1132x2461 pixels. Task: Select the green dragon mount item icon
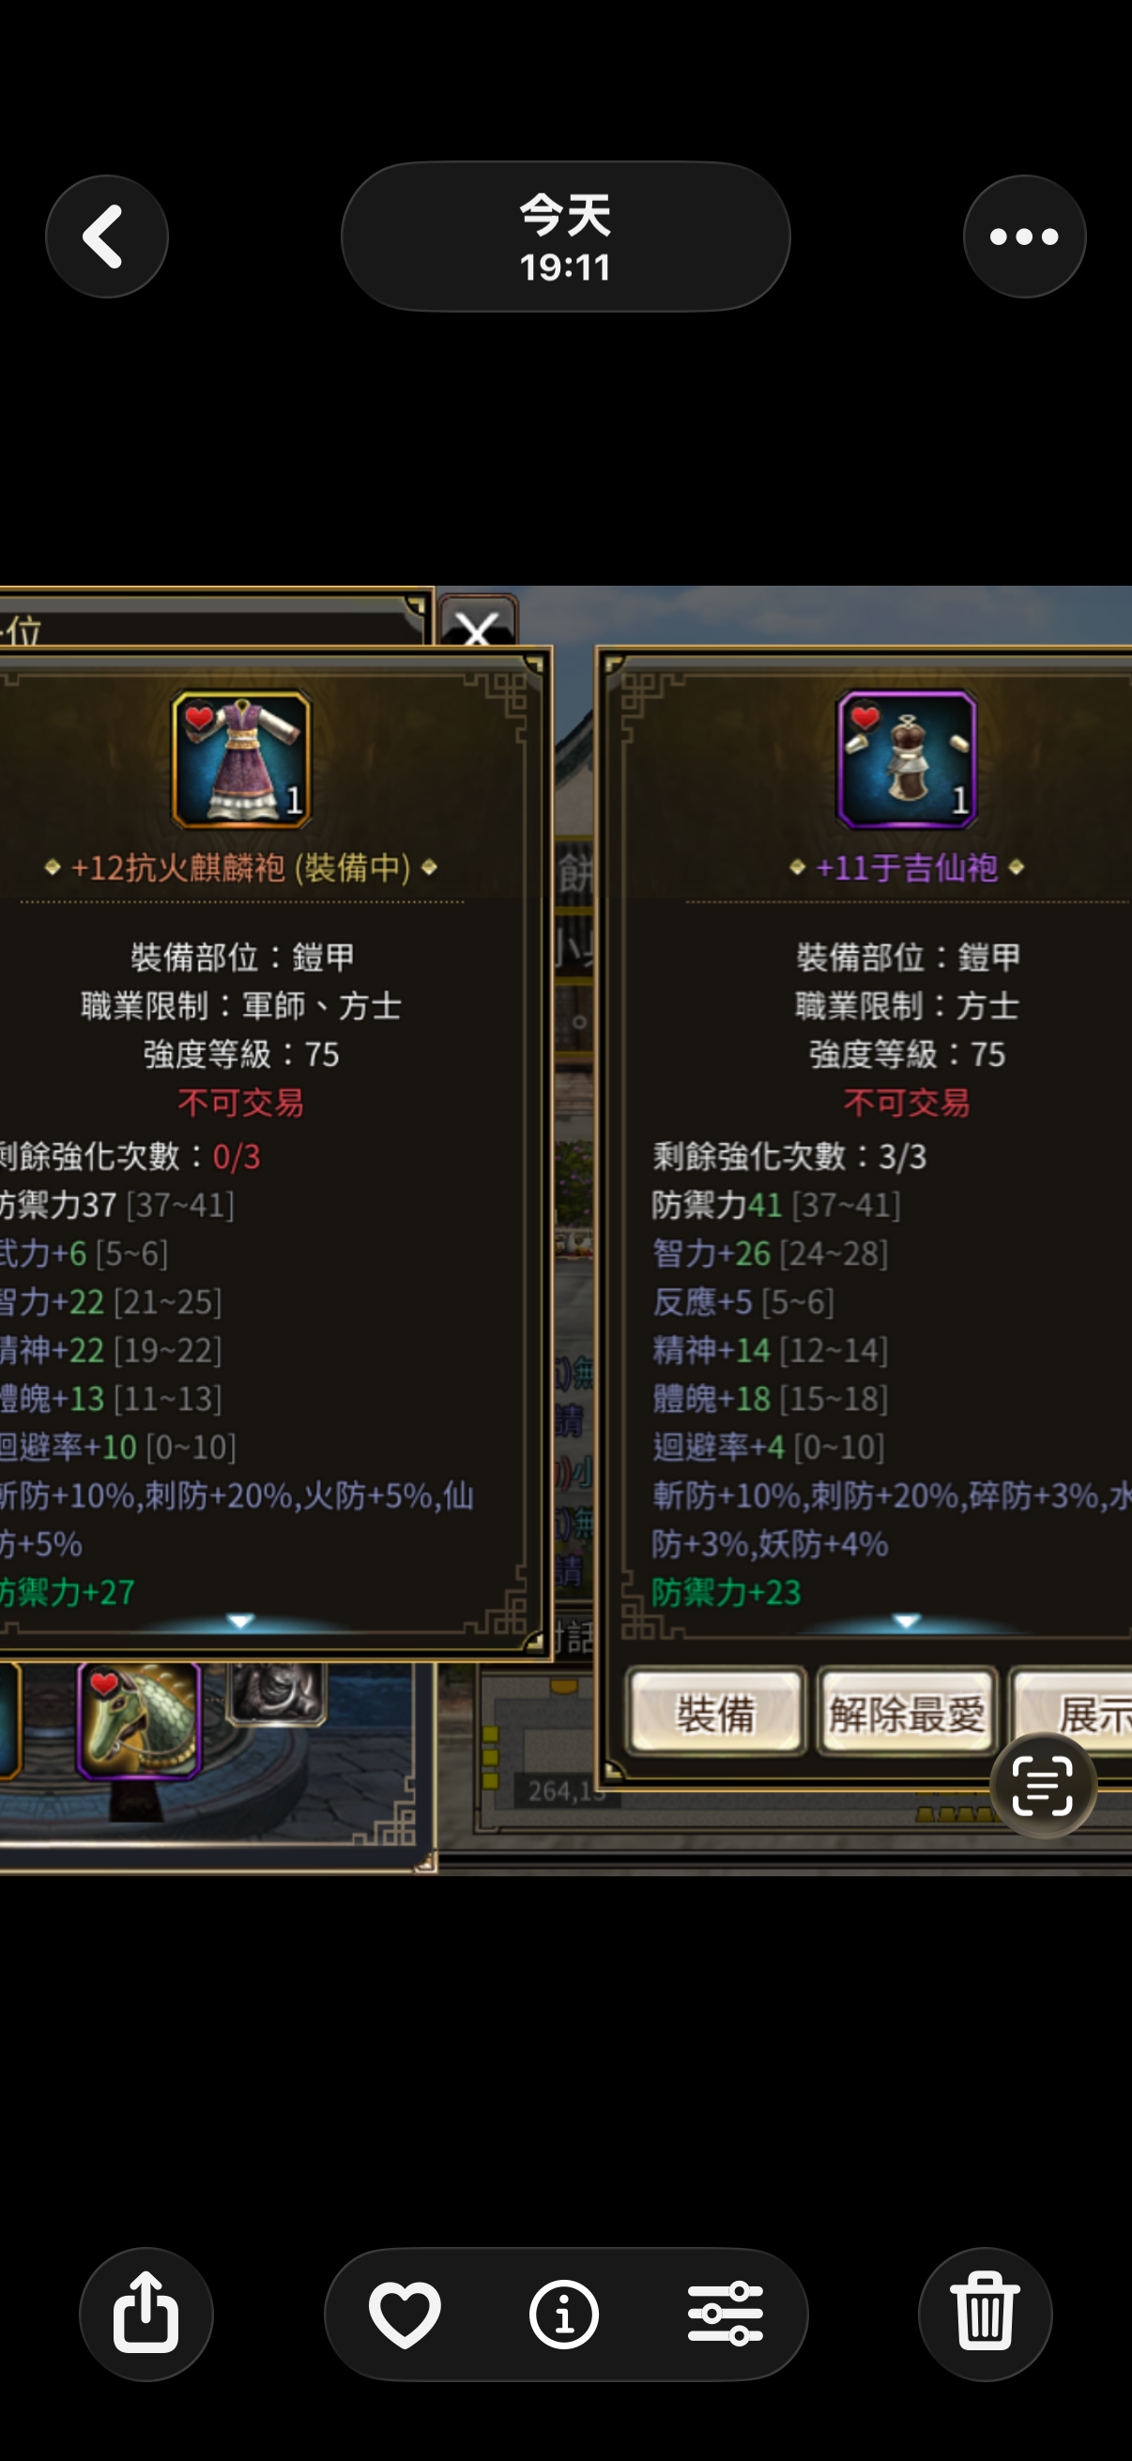point(140,1720)
